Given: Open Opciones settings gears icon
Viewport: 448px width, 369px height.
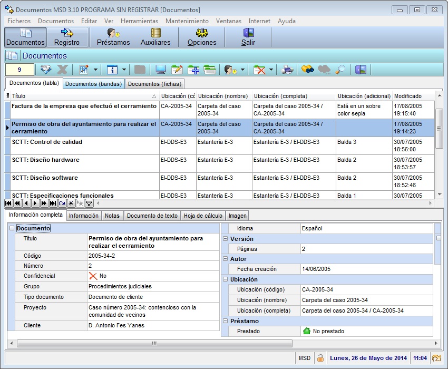Looking at the screenshot, I should 202,37.
